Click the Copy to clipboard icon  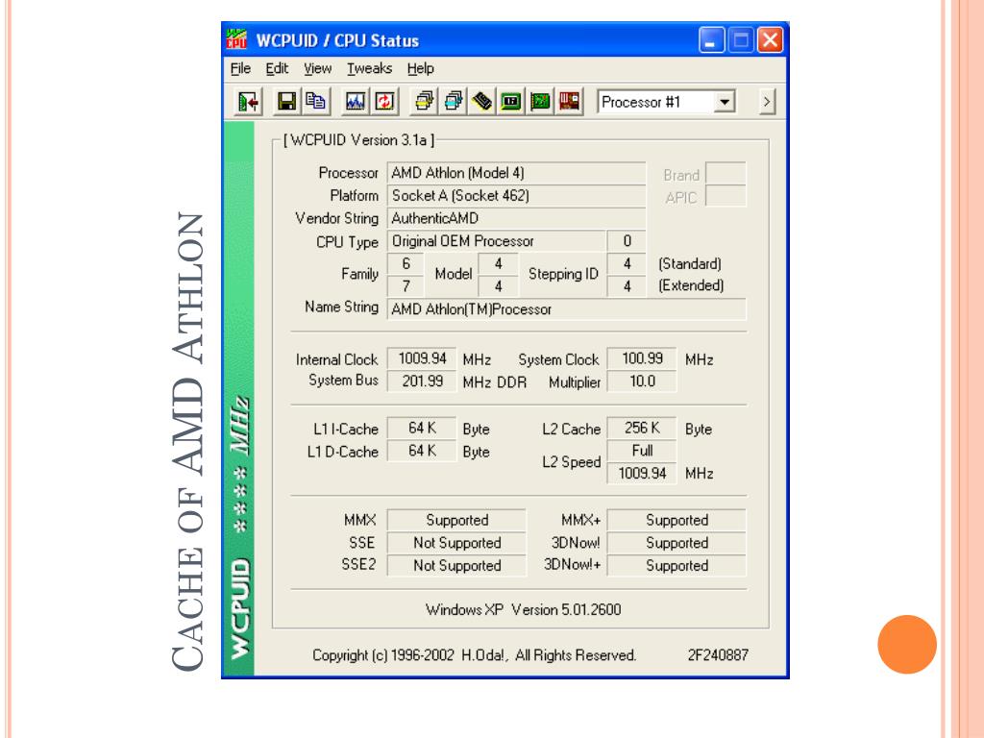tap(315, 102)
